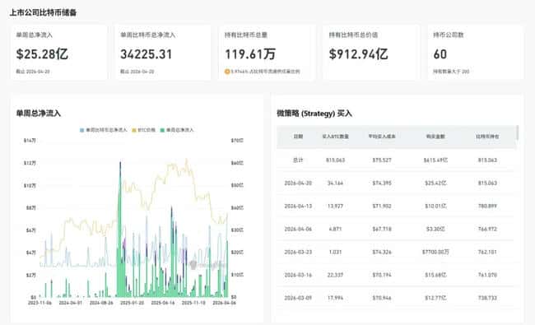535x325 pixels.
Task: Toggle BTC价格 yellow legend item in chart
Action: point(144,130)
